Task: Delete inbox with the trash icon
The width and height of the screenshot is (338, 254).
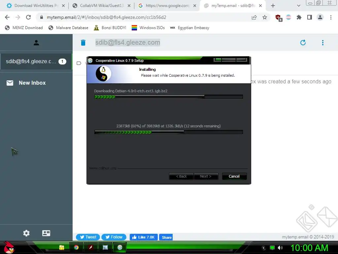Action: 83,43
